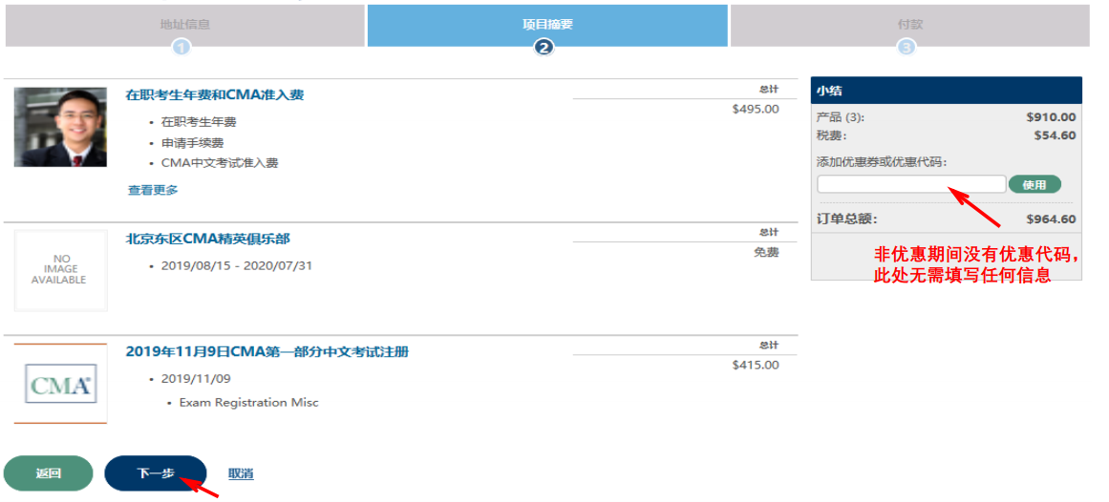Open 北京东区CMA精英俱乐部 product link
The image size is (1109, 502).
(207, 239)
